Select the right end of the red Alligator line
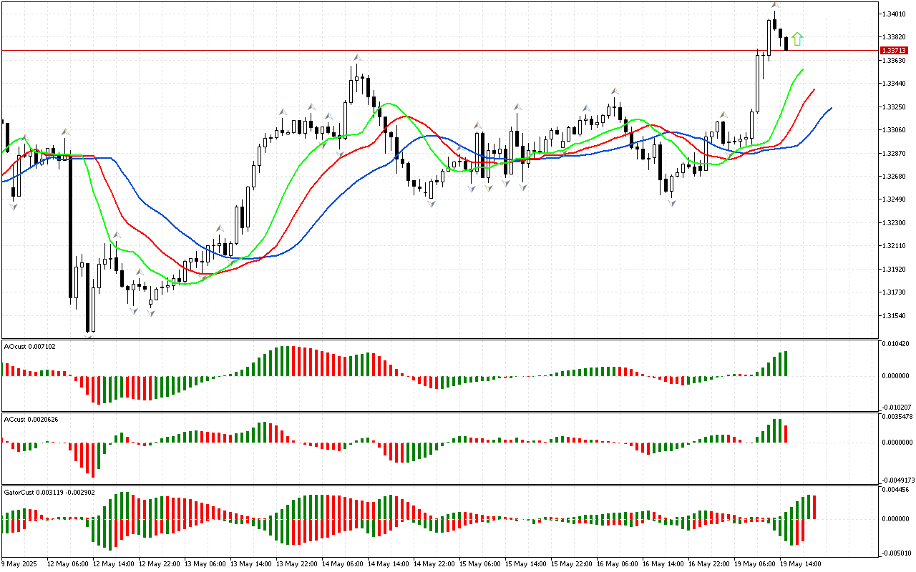916x572 pixels. pos(814,89)
